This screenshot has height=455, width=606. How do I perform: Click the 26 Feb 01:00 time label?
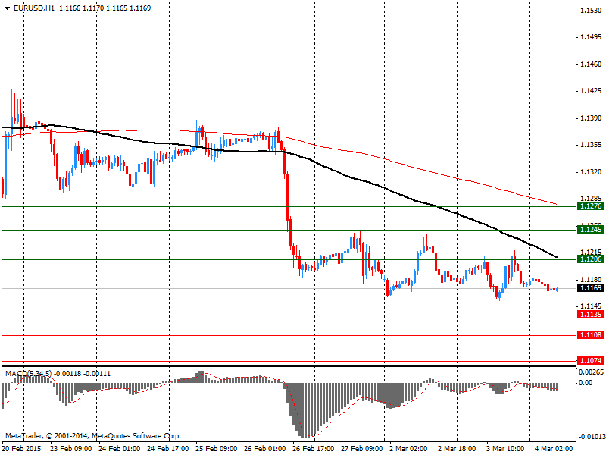coord(264,449)
